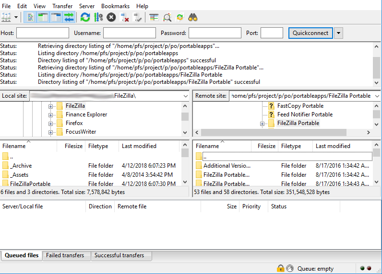
Task: Click the Host input field
Action: tap(42, 33)
